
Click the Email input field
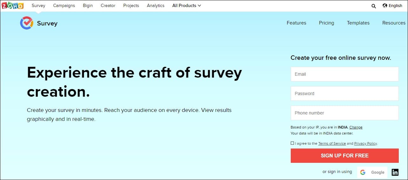[344, 74]
